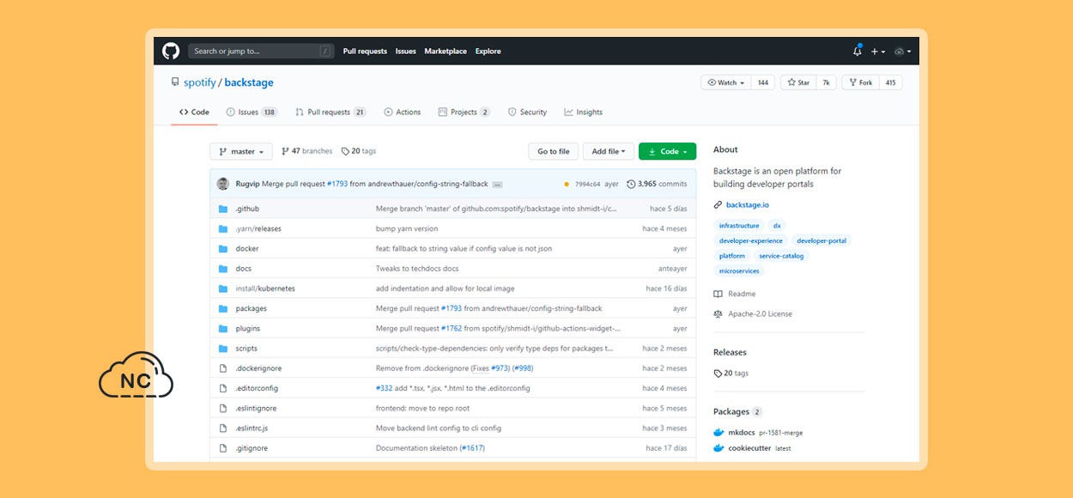Switch to the Security tab
This screenshot has width=1073, height=498.
point(527,112)
